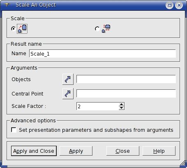Viewport: 187px width, 168px height.
Task: Maximize the Scale An Object dialog
Action: click(170, 5)
